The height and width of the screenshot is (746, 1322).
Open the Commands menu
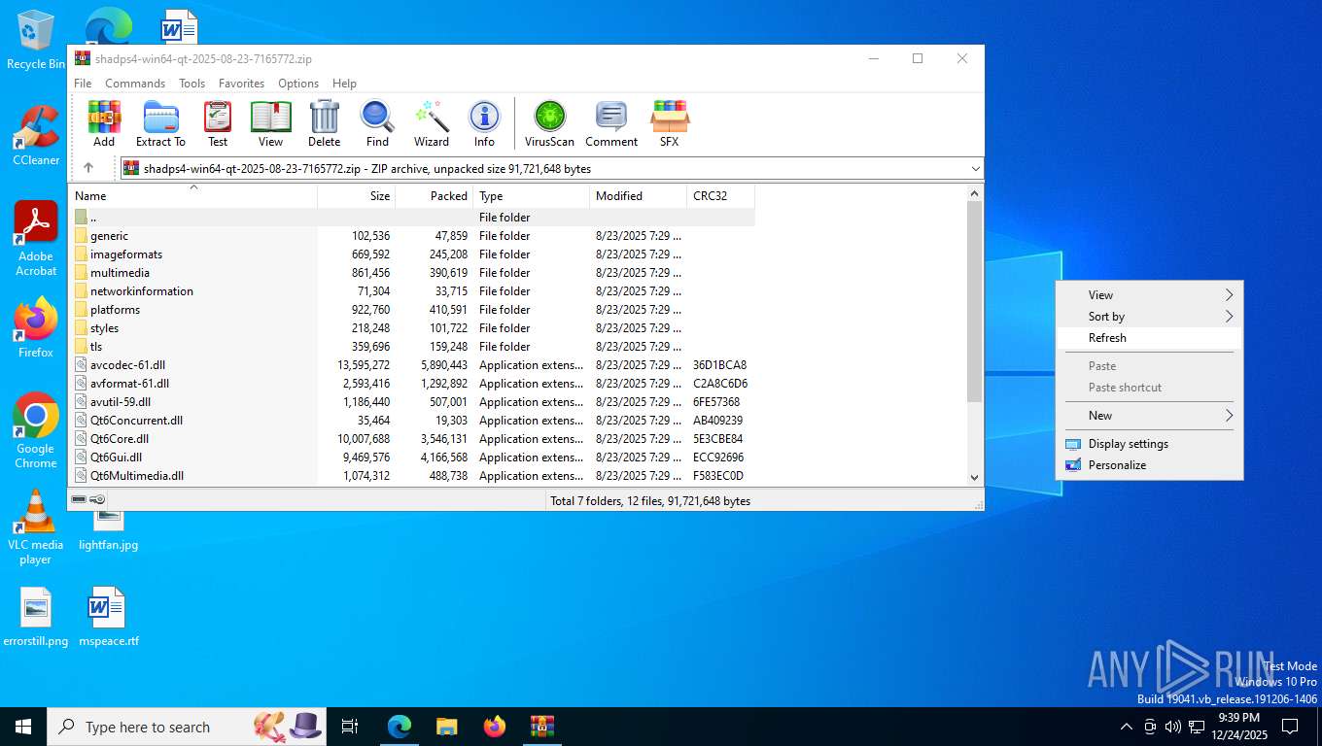tap(135, 84)
